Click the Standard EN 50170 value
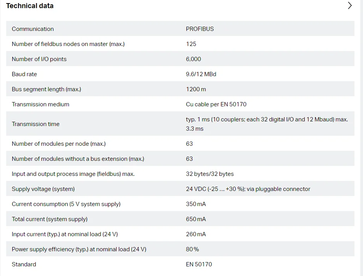 [199, 264]
